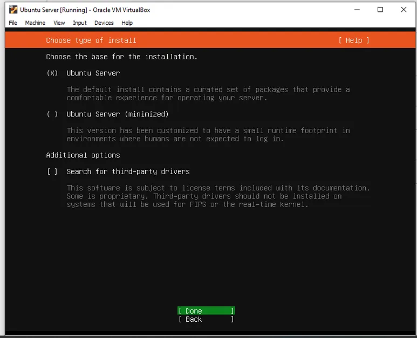Maximize the VirtualBox window

pyautogui.click(x=380, y=10)
